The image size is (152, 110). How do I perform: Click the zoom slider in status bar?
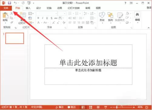point(123,107)
